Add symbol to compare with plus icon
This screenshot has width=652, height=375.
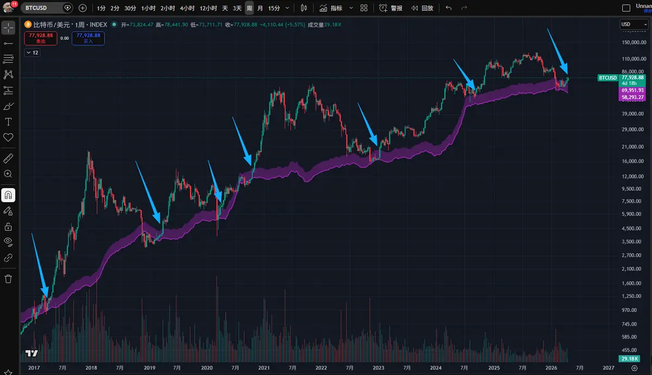pyautogui.click(x=82, y=8)
